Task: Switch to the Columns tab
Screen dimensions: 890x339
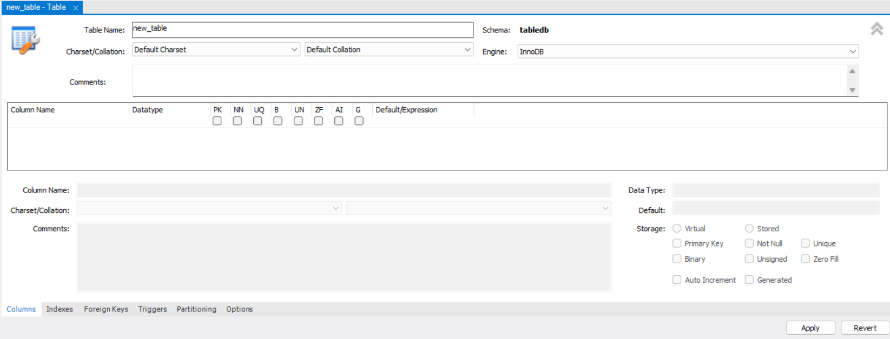Action: [x=21, y=309]
